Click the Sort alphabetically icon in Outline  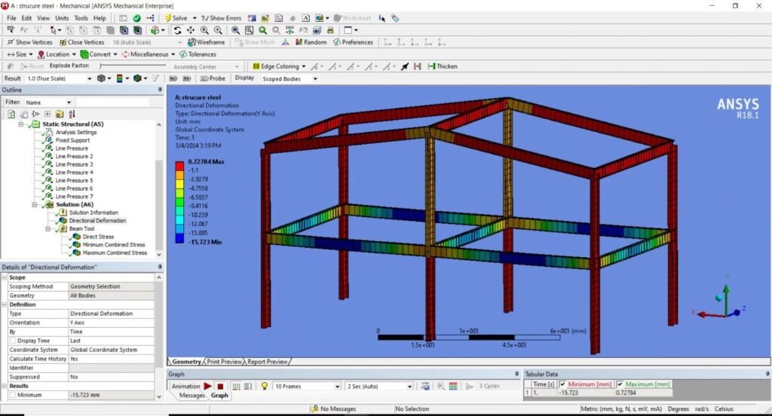pyautogui.click(x=71, y=114)
